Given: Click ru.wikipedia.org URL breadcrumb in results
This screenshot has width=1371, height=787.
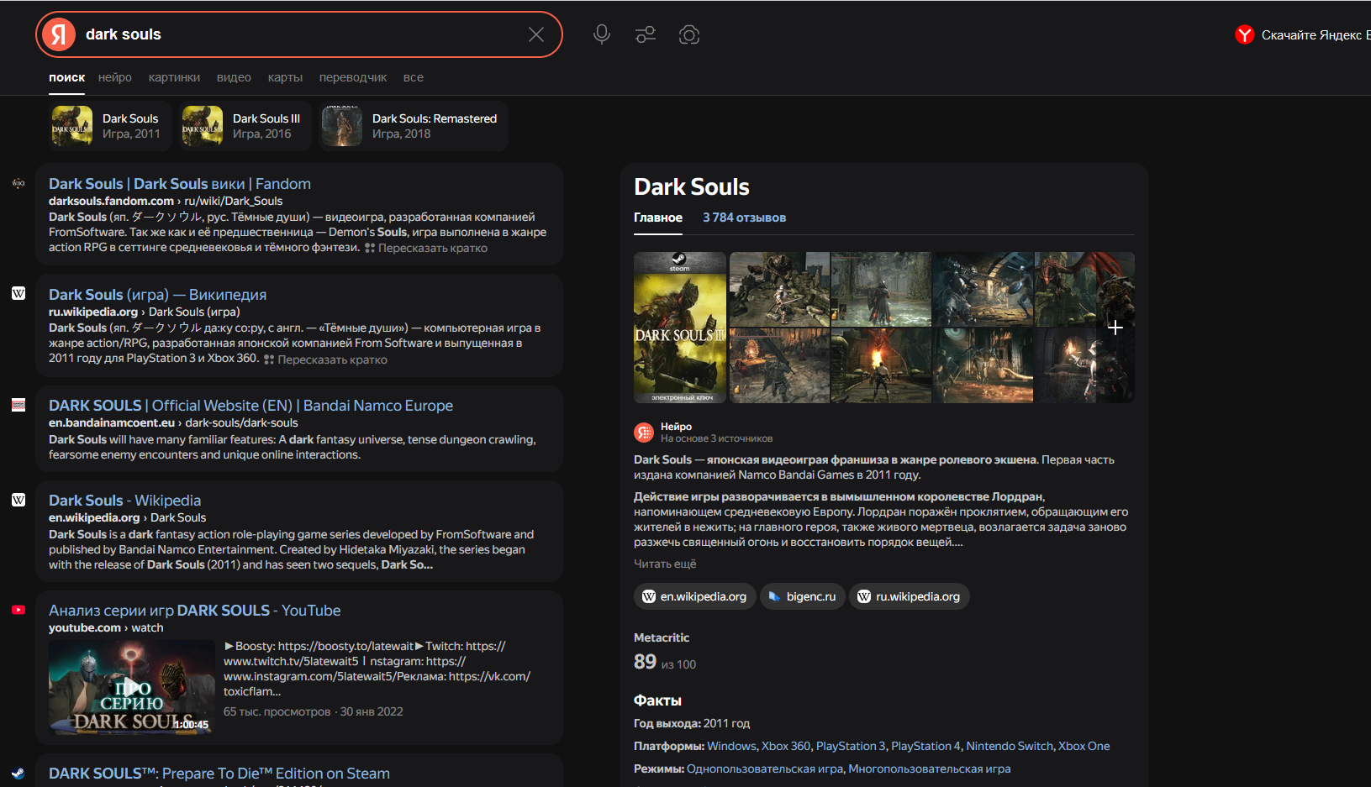Looking at the screenshot, I should tap(144, 312).
